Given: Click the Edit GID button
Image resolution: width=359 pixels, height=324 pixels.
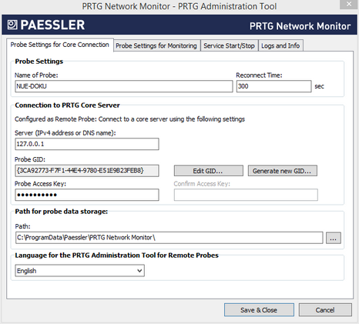Looking at the screenshot, I should click(208, 171).
